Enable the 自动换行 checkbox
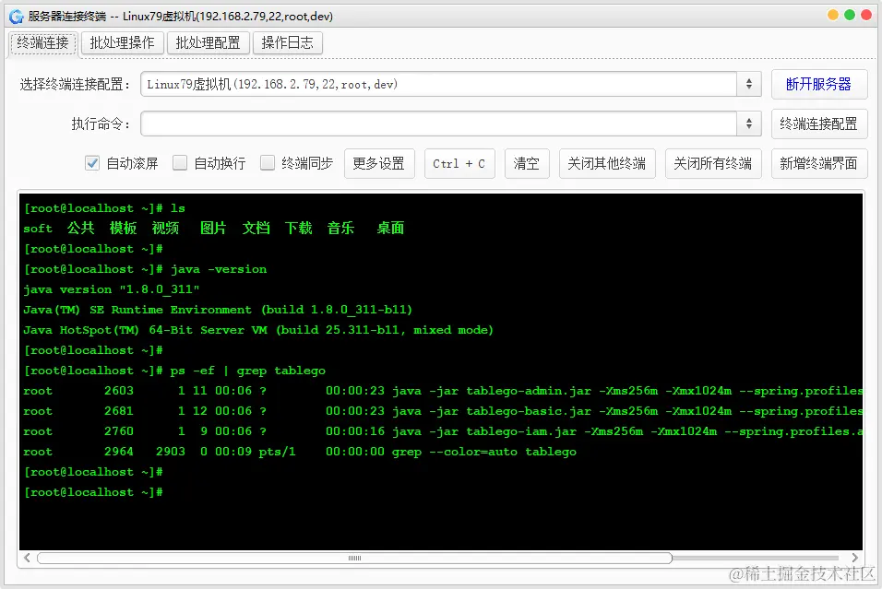 180,163
